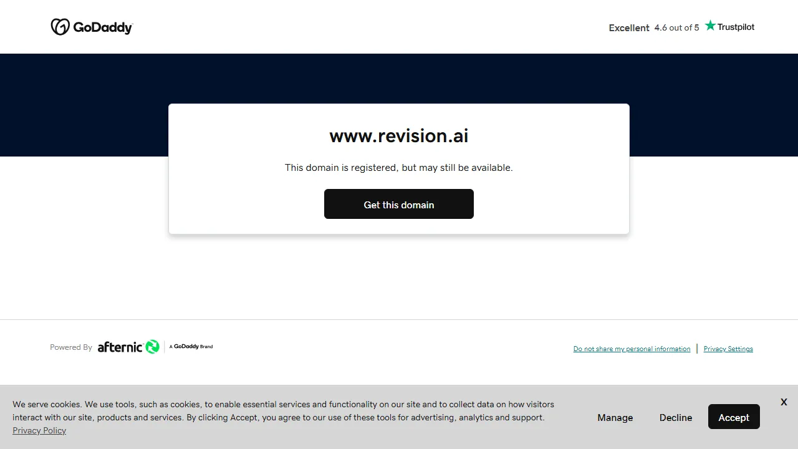This screenshot has height=449, width=798.
Task: Click the Trustpilot label next to the star
Action: pos(735,27)
